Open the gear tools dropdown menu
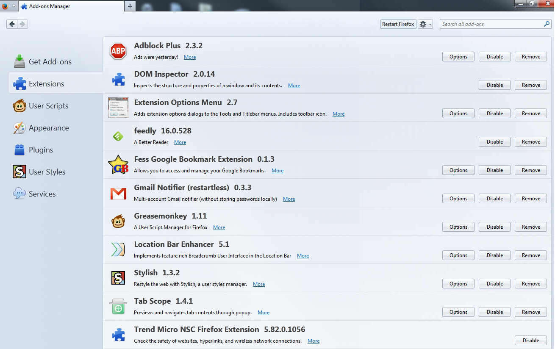This screenshot has width=555, height=349. tap(425, 24)
